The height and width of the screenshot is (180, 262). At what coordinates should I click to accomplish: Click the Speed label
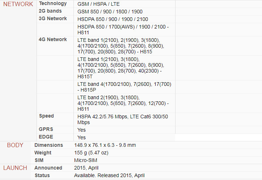pos(46,116)
